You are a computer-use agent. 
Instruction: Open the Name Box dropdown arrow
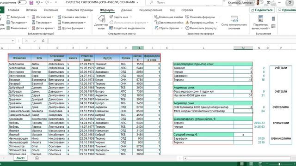pos(12,41)
